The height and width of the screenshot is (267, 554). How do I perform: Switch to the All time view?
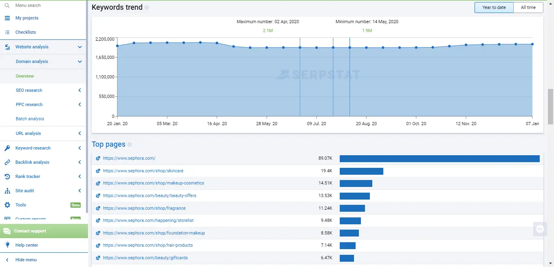pyautogui.click(x=528, y=7)
